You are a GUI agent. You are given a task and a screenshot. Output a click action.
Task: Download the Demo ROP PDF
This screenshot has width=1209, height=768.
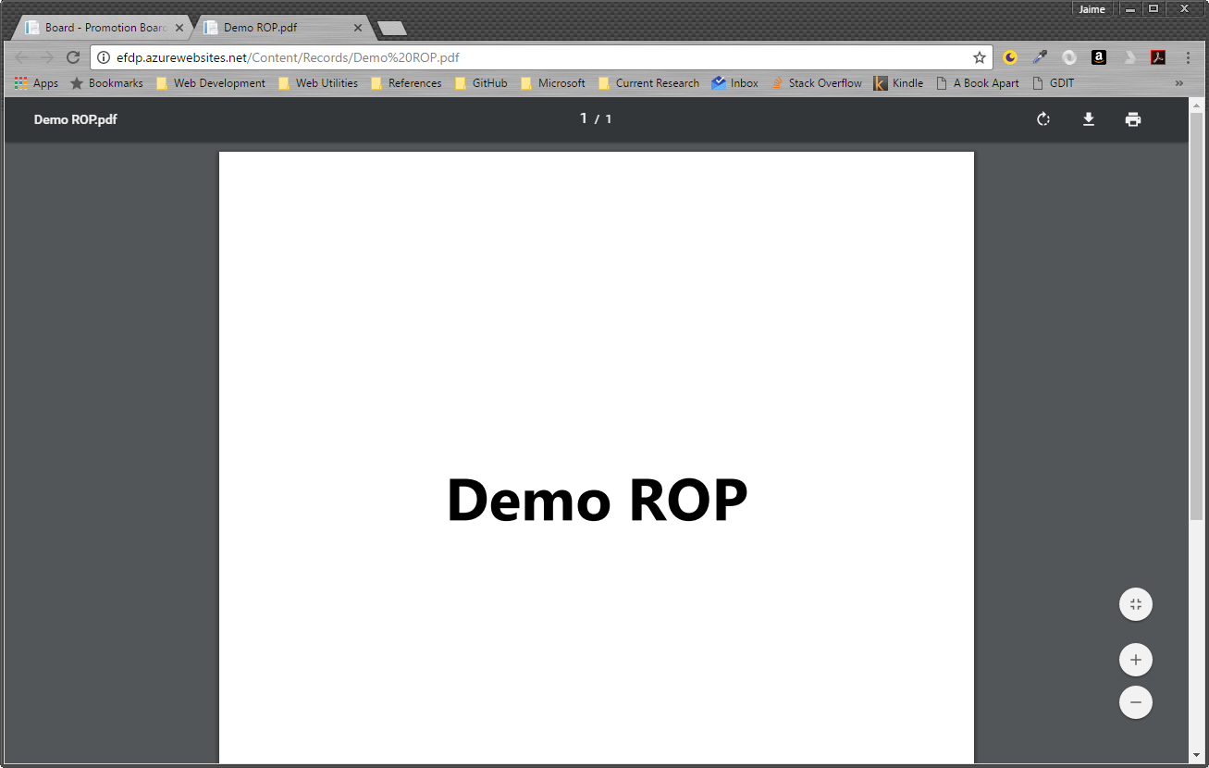(x=1089, y=119)
